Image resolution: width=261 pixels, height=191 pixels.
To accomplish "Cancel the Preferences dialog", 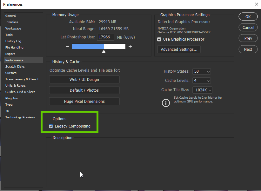I will coord(248,28).
